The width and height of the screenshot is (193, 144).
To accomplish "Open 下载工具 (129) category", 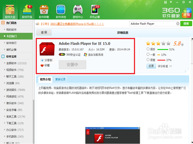I will pyautogui.click(x=15, y=123).
